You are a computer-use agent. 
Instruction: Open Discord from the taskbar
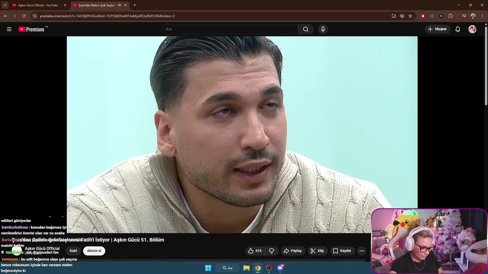(280, 268)
